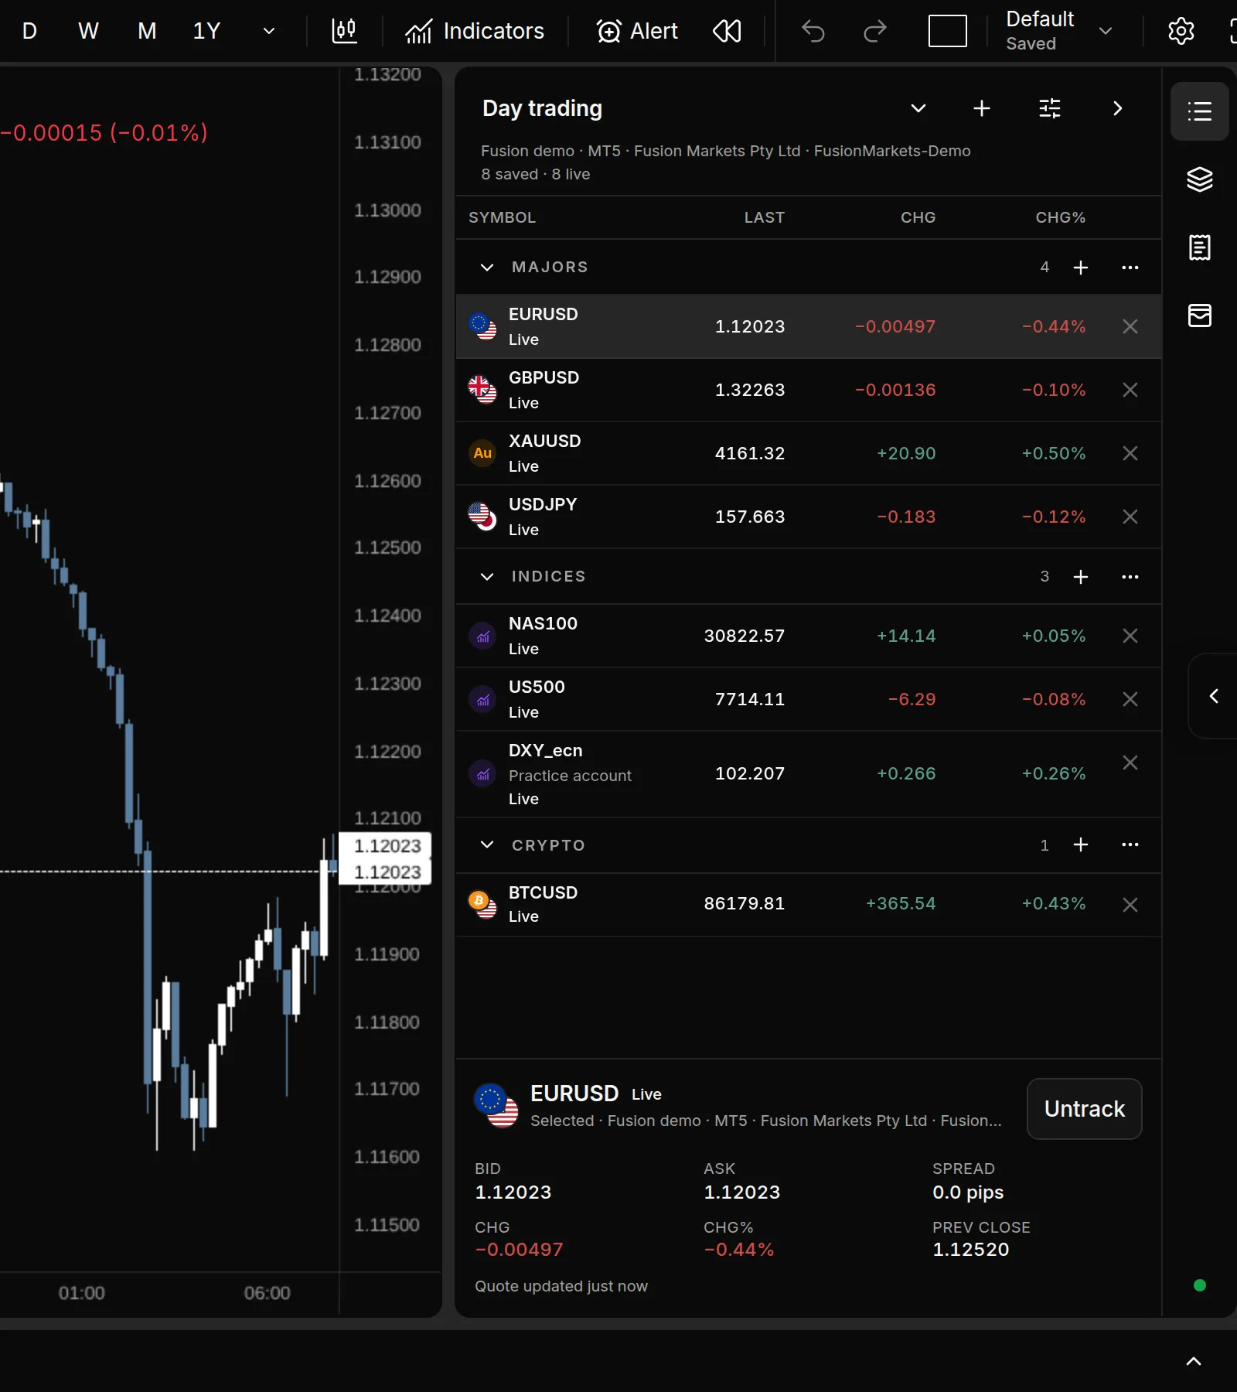The width and height of the screenshot is (1237, 1392).
Task: Add a symbol to MAJORS group
Action: click(1081, 268)
